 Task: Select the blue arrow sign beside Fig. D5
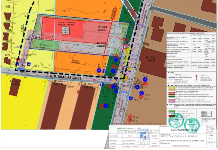pyautogui.click(x=145, y=79)
